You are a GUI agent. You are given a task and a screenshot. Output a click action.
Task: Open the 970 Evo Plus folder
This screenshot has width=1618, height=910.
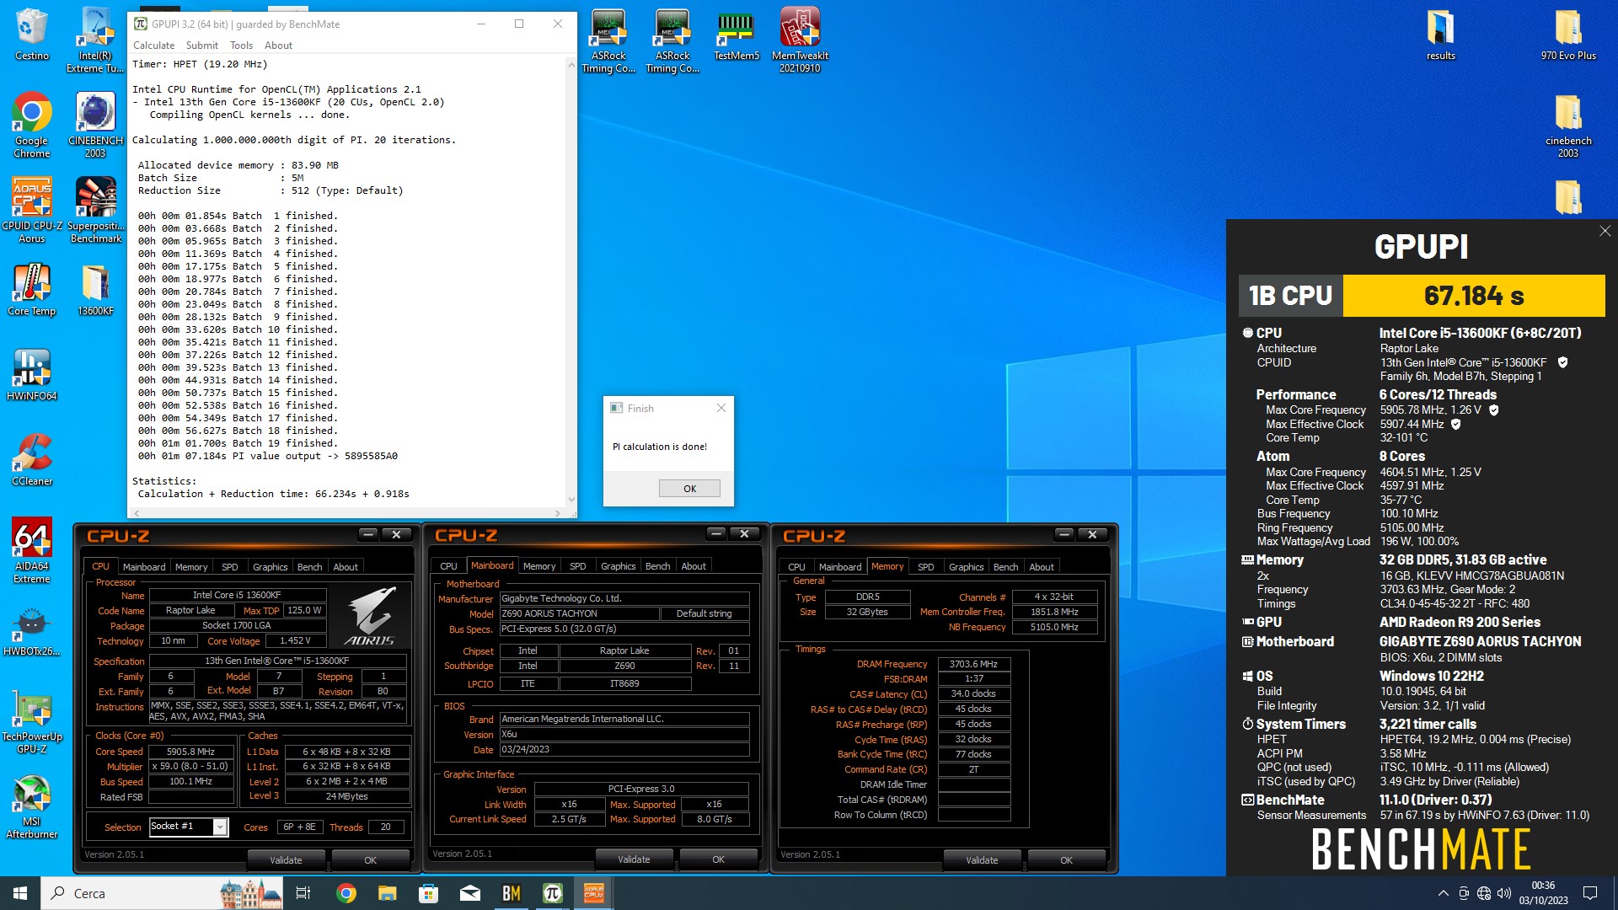[x=1568, y=34]
